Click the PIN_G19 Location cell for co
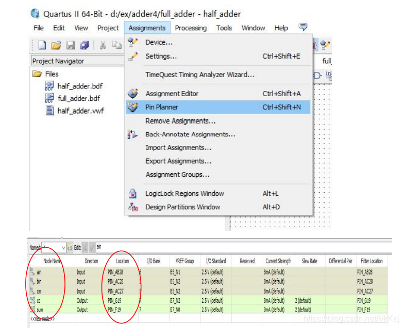 (123, 300)
